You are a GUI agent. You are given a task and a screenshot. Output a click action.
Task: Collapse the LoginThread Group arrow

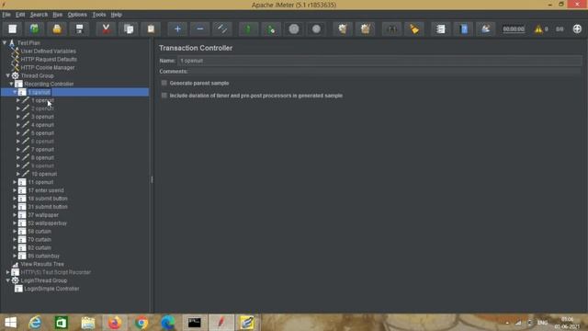pyautogui.click(x=8, y=280)
